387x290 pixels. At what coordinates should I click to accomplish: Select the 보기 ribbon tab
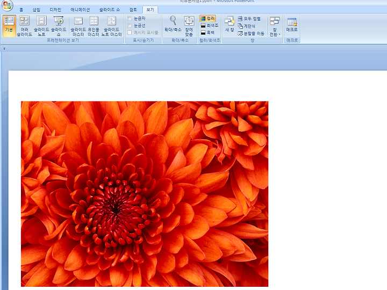coord(150,10)
